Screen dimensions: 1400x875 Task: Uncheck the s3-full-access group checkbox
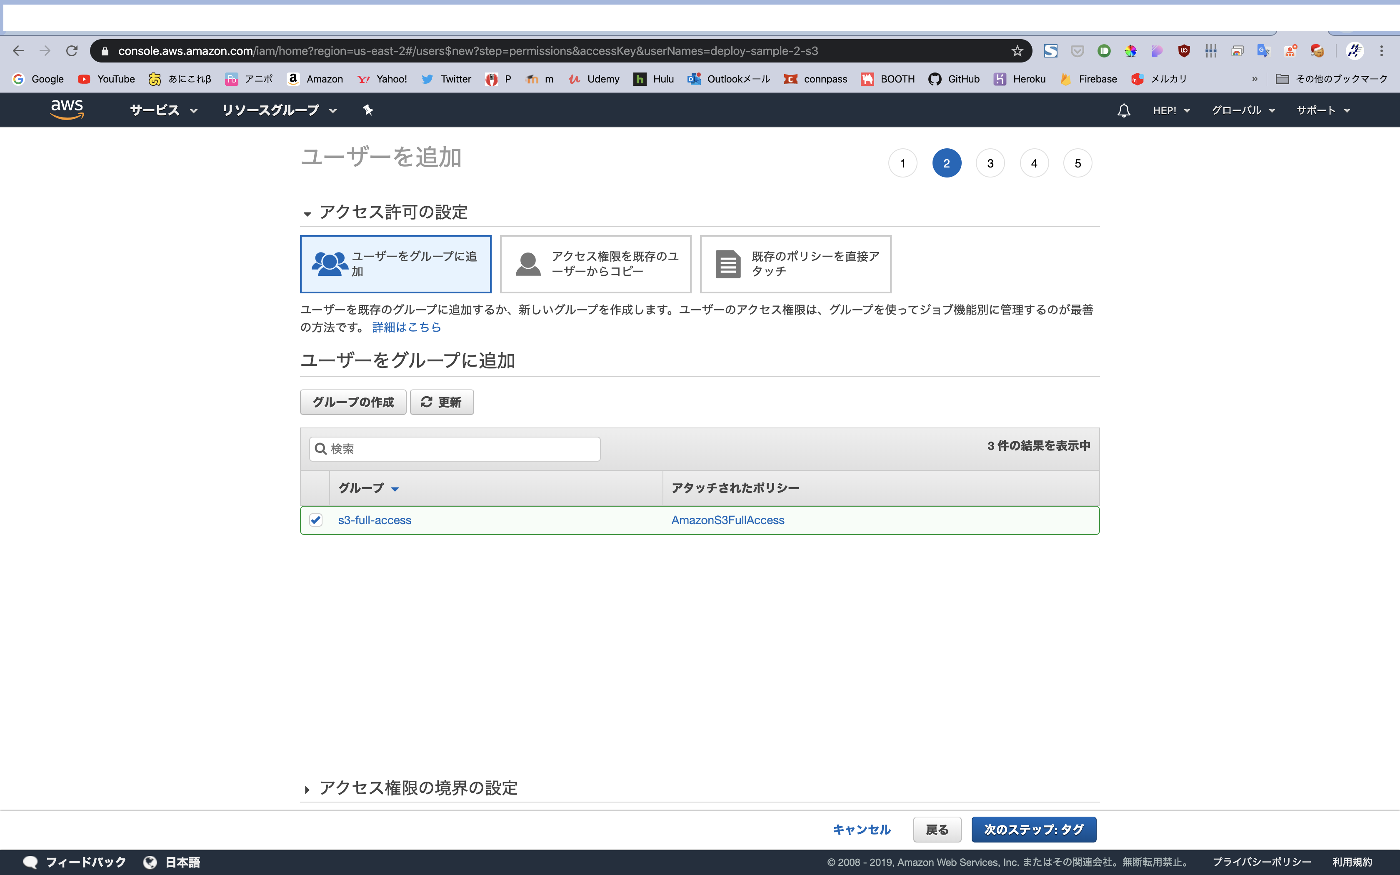(316, 520)
